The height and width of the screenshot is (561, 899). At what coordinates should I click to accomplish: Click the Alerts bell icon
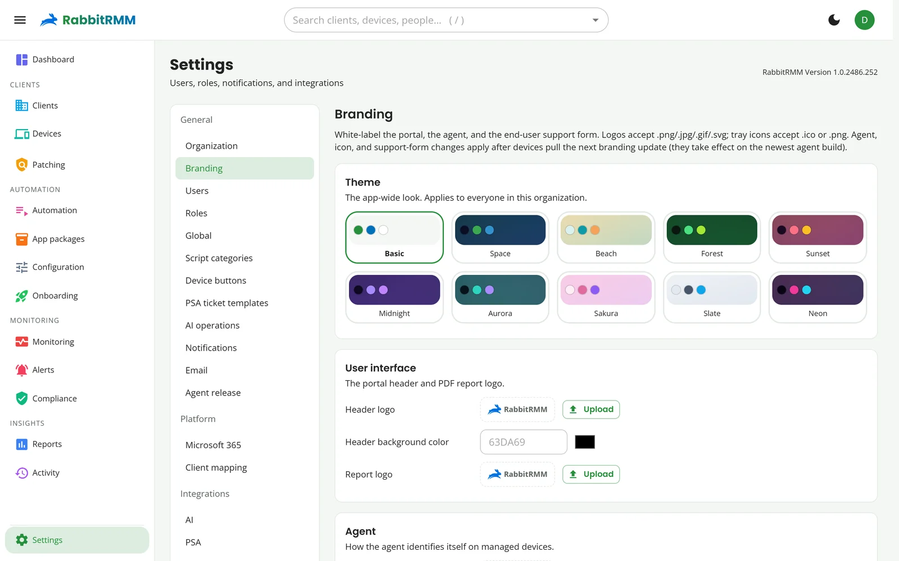tap(21, 370)
